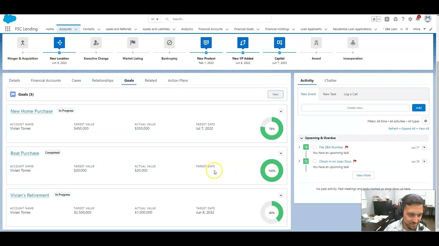Select the Incorporation rocket icon
Viewport: 439px width, 246px height.
[353, 43]
